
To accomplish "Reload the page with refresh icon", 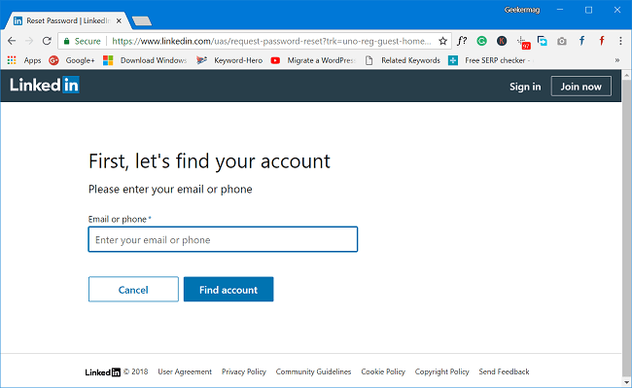I will click(47, 41).
